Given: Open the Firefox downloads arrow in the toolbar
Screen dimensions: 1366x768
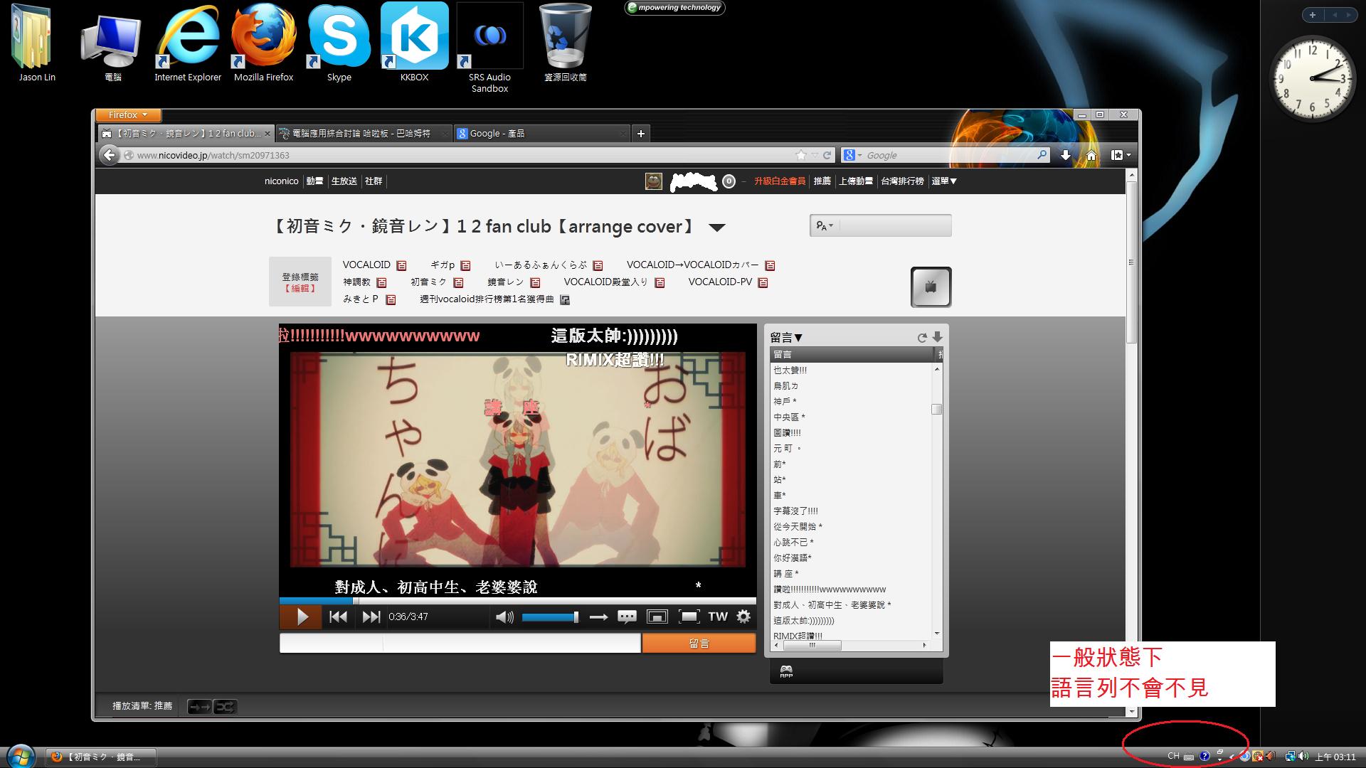Looking at the screenshot, I should 1065,155.
